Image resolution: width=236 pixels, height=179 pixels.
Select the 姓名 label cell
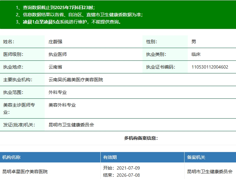tap(22, 42)
